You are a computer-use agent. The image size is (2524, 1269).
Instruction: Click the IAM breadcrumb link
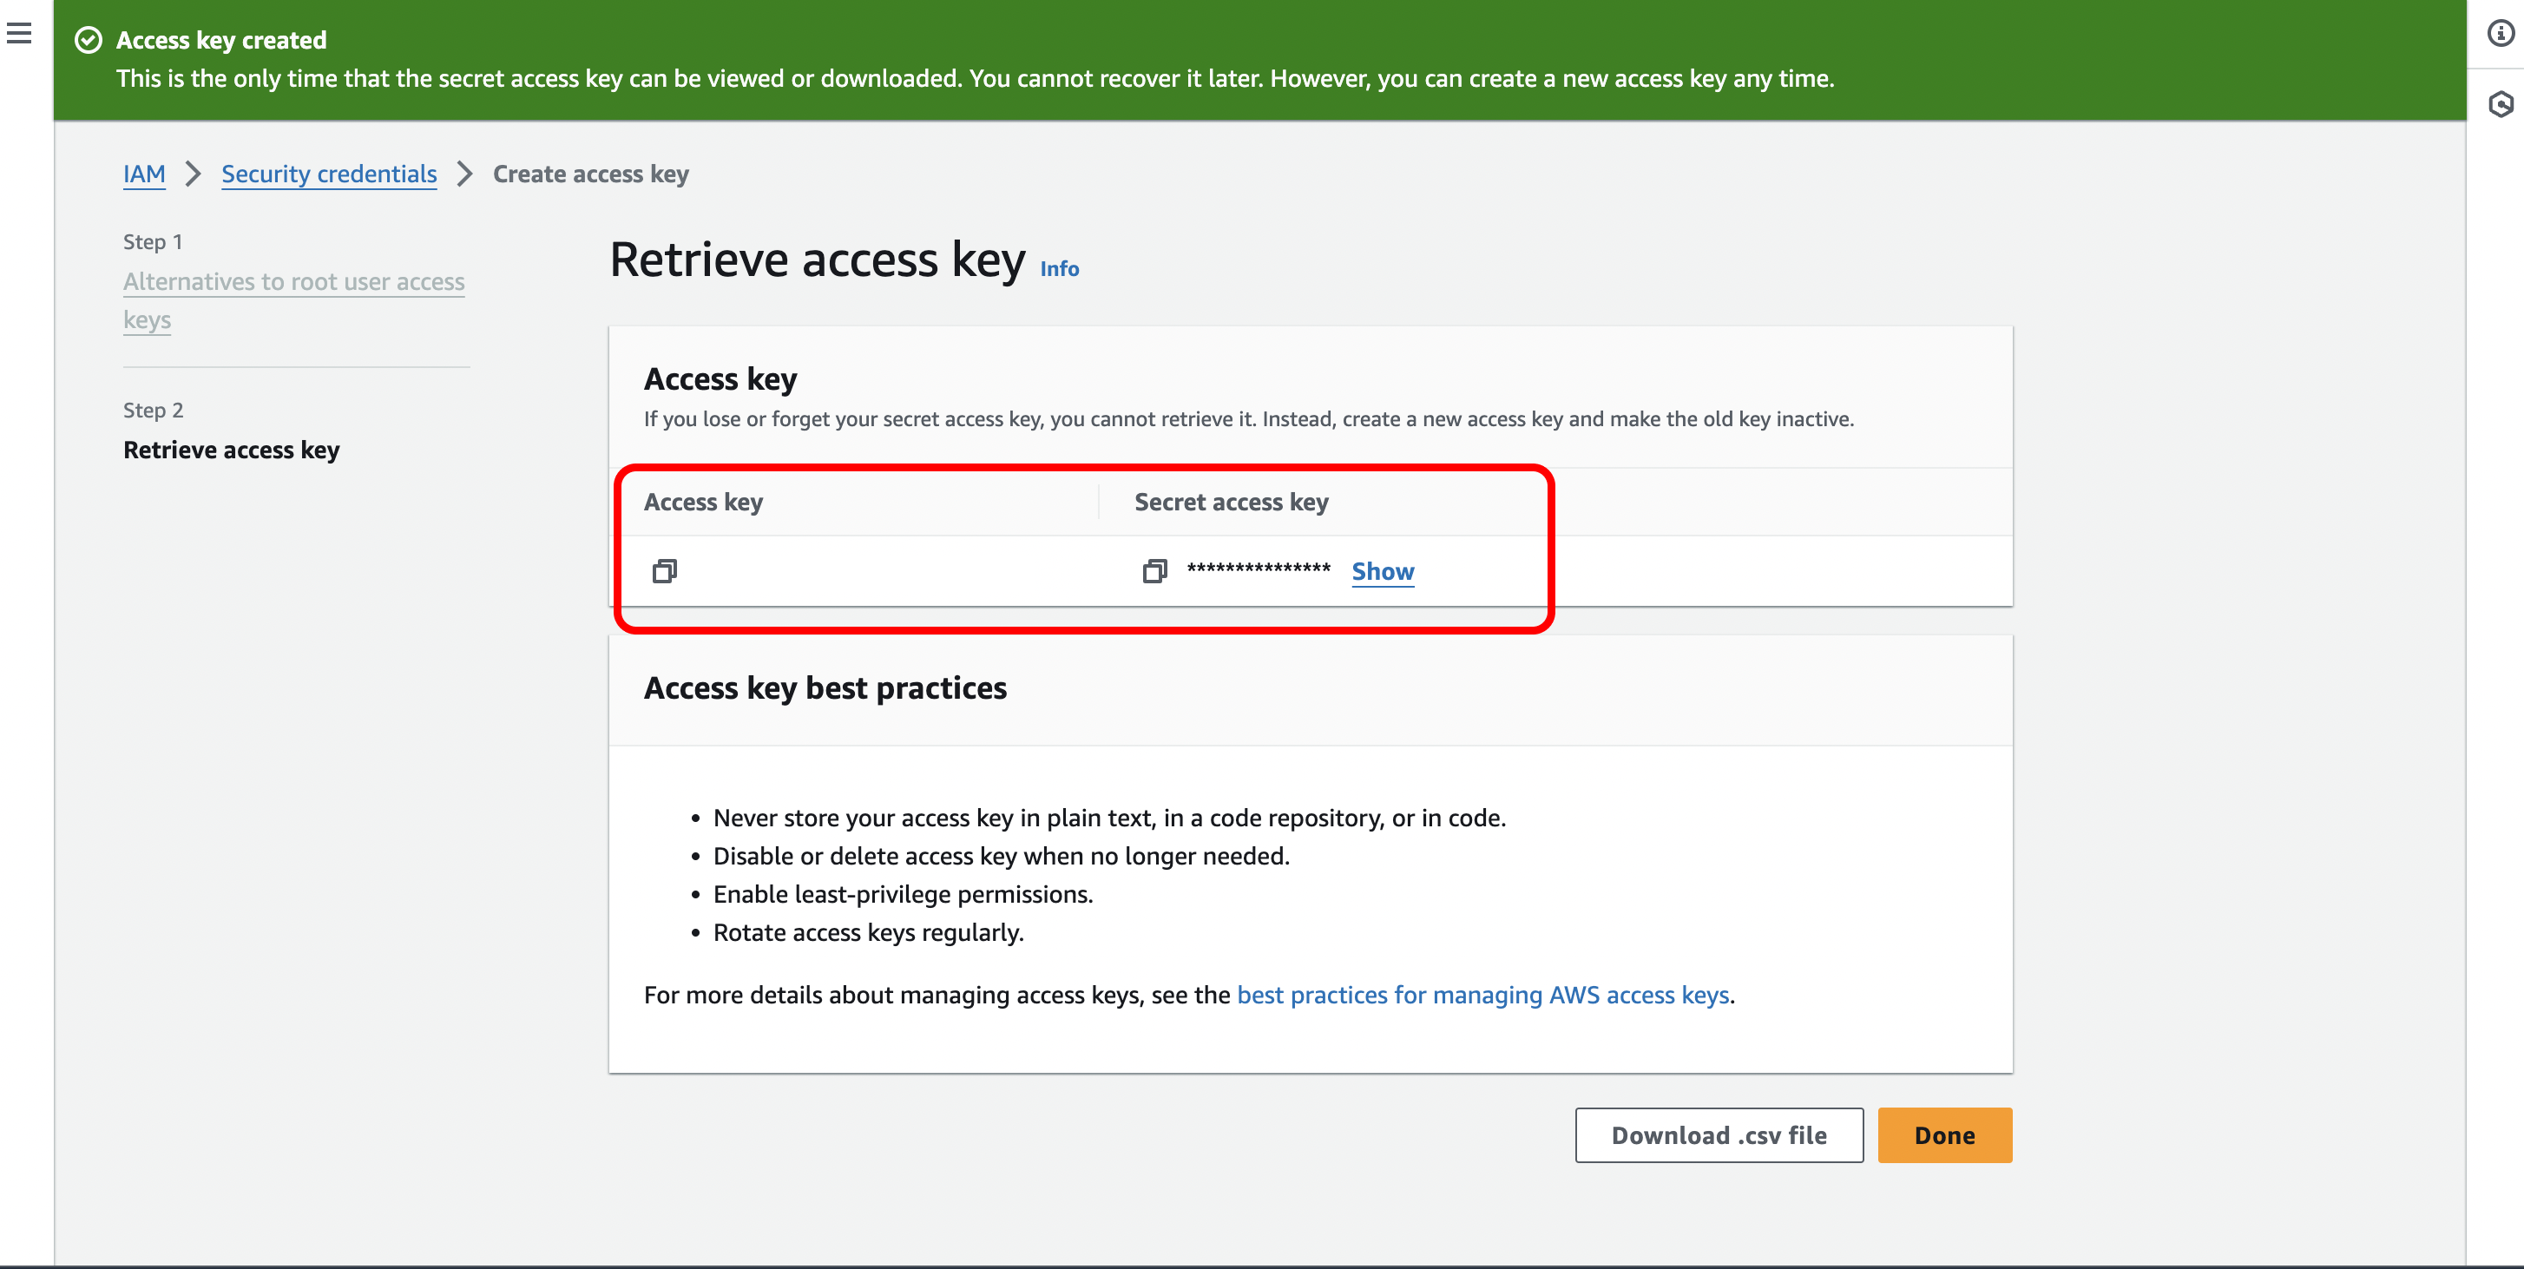tap(144, 174)
